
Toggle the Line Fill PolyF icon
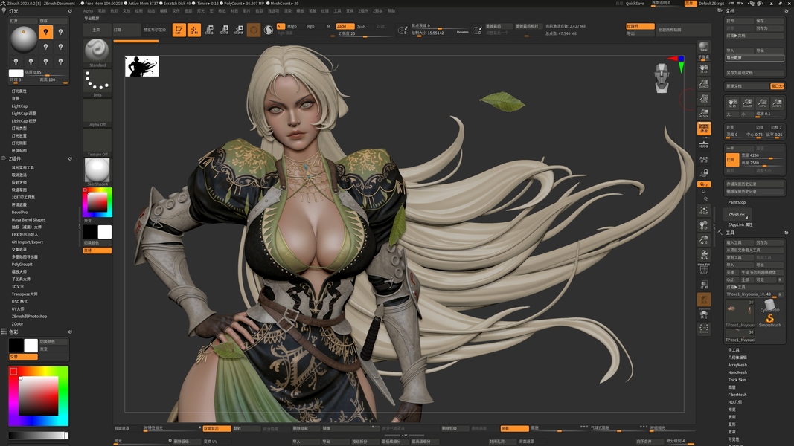[704, 269]
